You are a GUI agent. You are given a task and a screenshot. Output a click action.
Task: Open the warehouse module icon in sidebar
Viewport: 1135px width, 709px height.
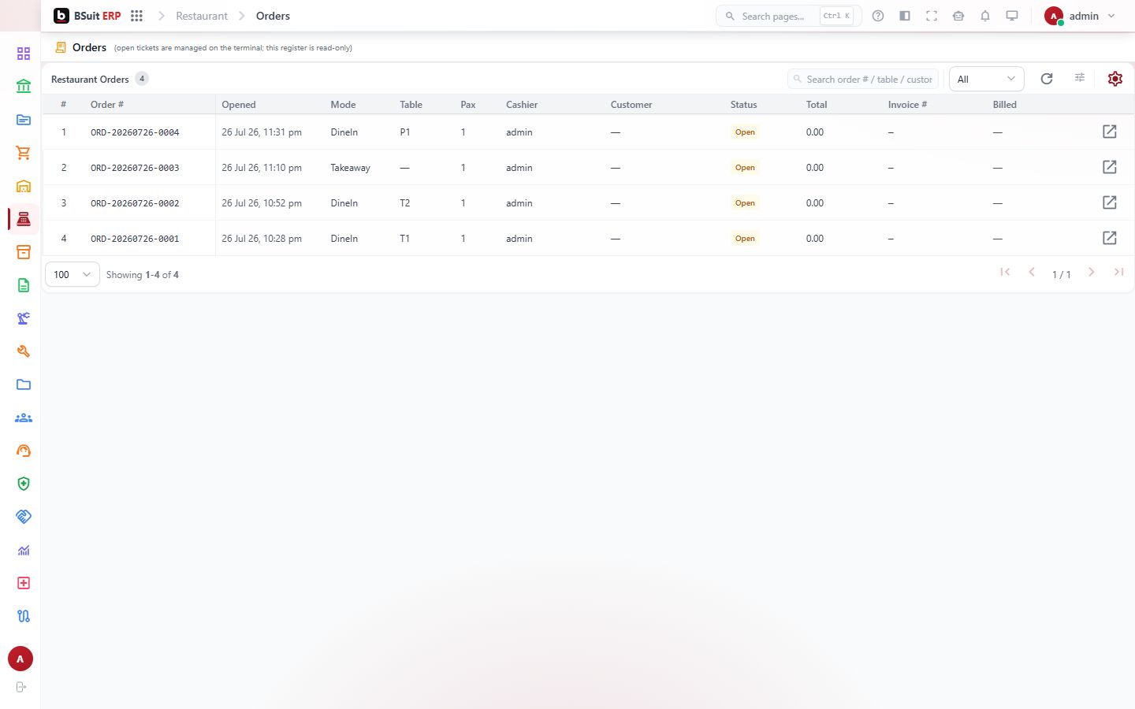(x=24, y=186)
